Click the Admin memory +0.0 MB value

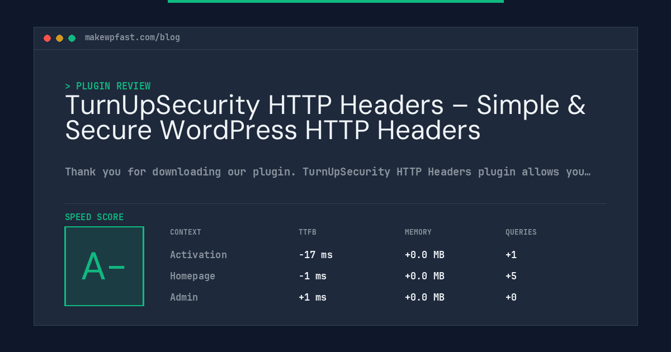pyautogui.click(x=424, y=297)
